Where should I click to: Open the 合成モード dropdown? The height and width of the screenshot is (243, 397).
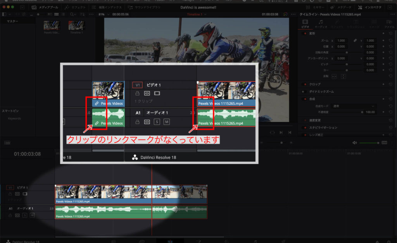pyautogui.click(x=354, y=106)
